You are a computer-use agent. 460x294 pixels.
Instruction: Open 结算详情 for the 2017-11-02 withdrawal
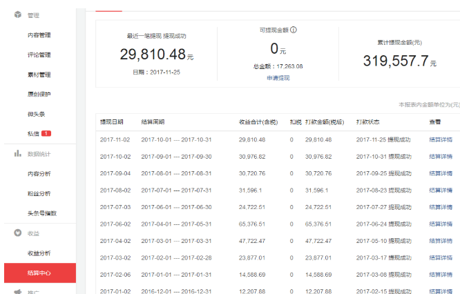click(440, 139)
